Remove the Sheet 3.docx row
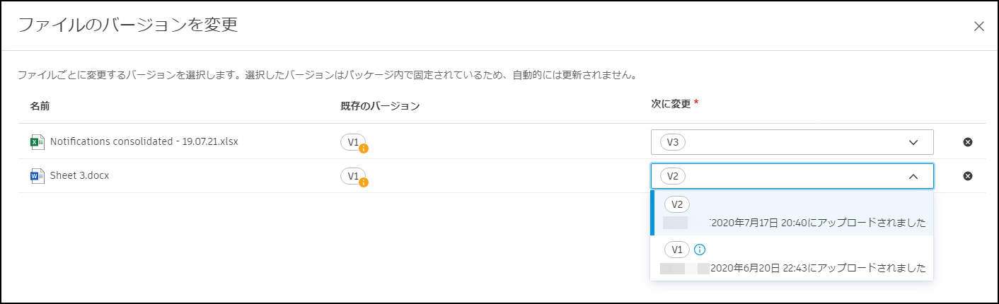 coord(968,176)
